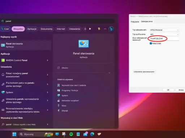This screenshot has width=185, height=138.
Task: Open Wyświetl stan sieci i zadania
Action: [x=72, y=85]
